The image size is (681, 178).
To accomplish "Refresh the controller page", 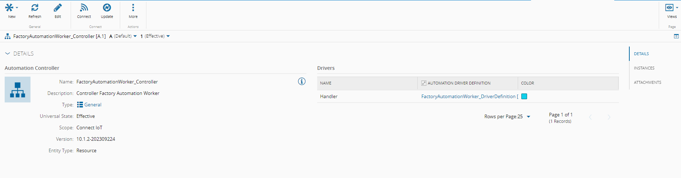I will (x=35, y=8).
